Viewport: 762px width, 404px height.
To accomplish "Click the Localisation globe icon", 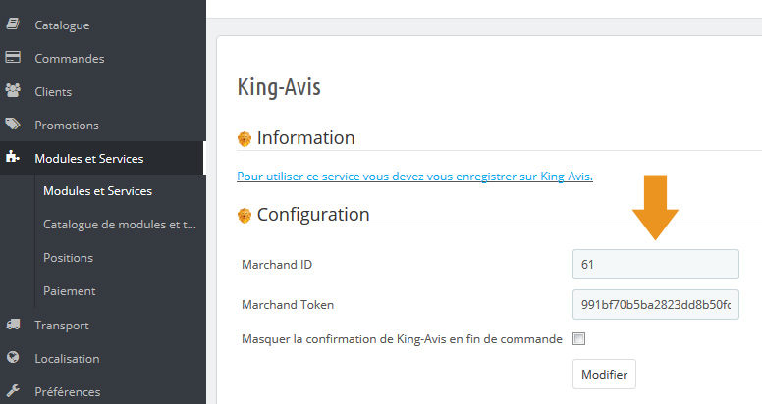I will [13, 357].
